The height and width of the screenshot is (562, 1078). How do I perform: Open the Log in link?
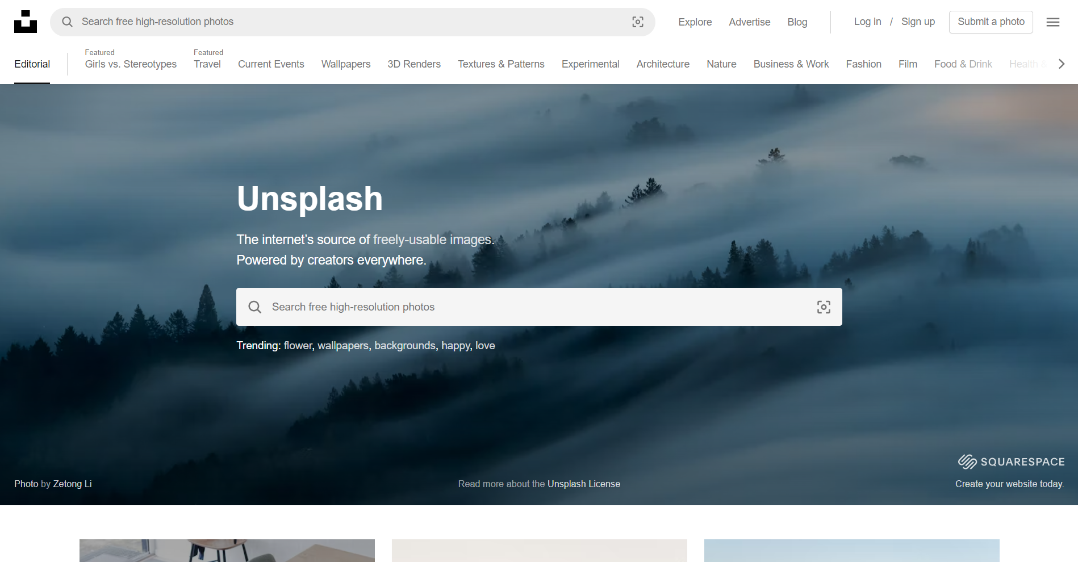tap(867, 22)
